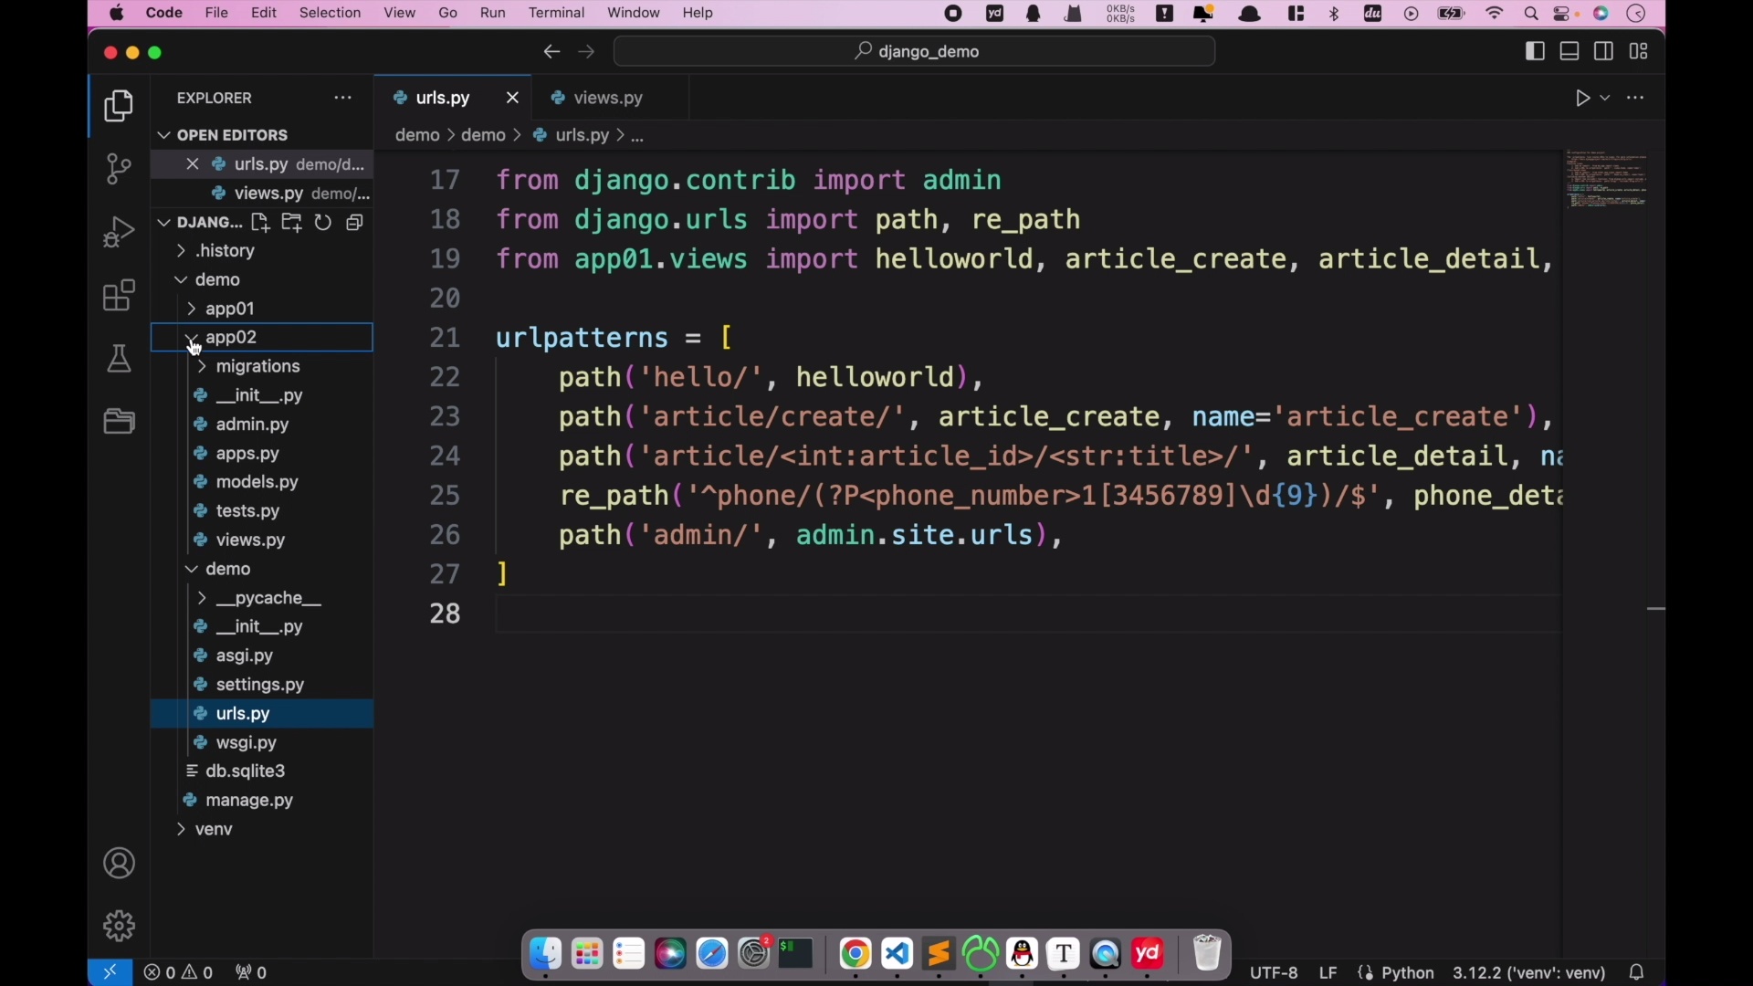
Task: Open the Source Control view
Action: point(119,169)
